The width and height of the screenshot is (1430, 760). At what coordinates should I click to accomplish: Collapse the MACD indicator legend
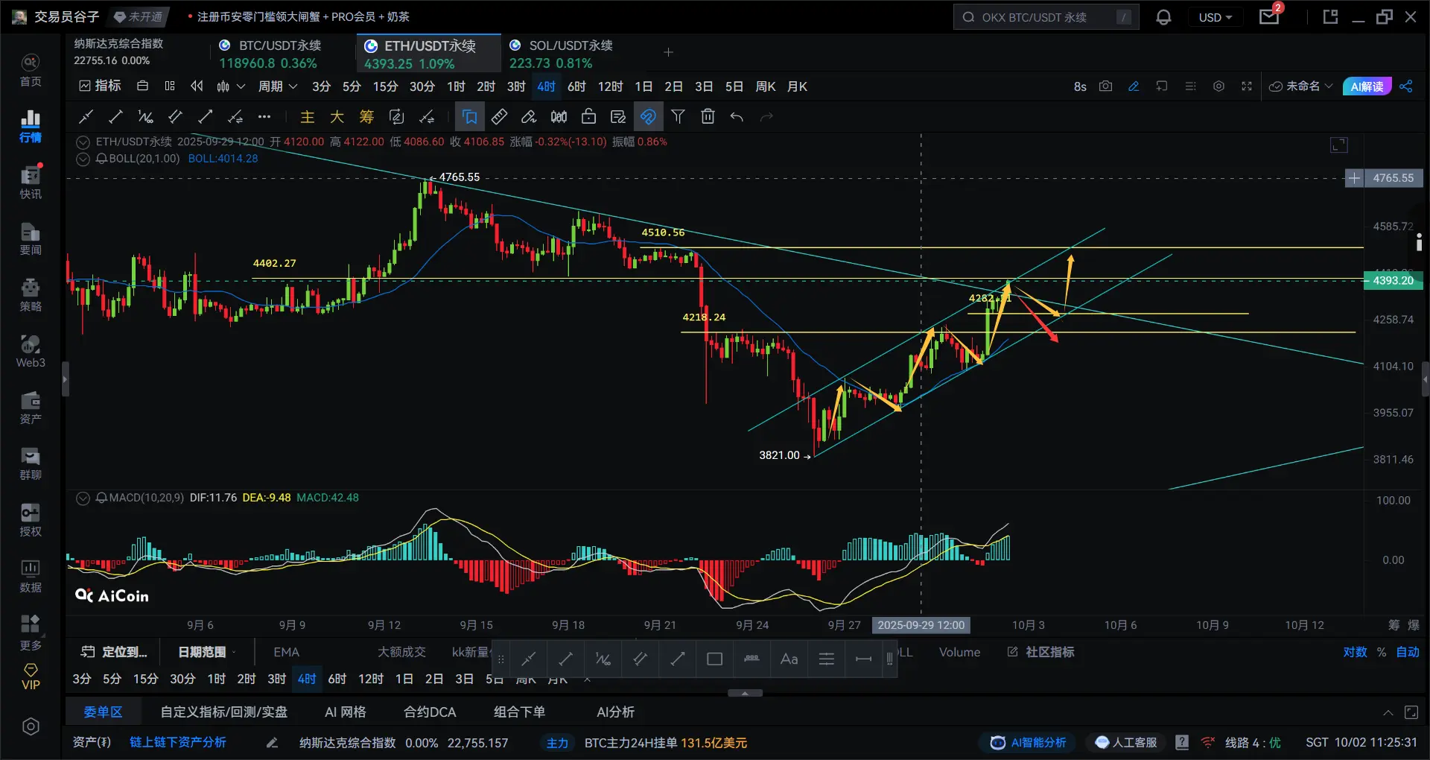click(x=83, y=498)
